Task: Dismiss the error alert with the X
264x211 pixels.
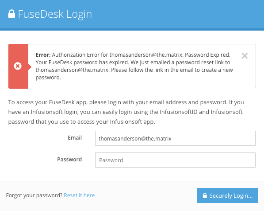Action: 245,55
